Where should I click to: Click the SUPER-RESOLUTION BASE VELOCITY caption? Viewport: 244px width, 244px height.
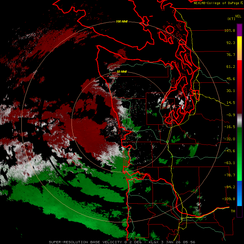pos(86,242)
